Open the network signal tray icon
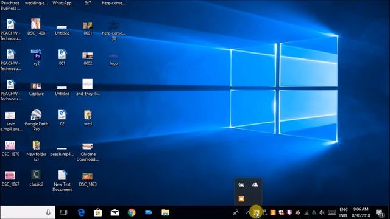 click(307, 213)
